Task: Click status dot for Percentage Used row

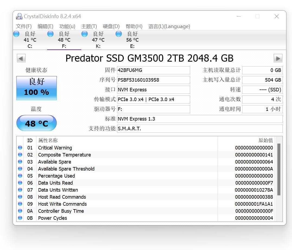Action: (20, 176)
